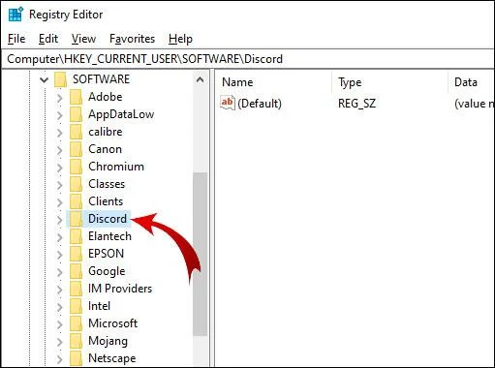Expand the calibre key

59,133
